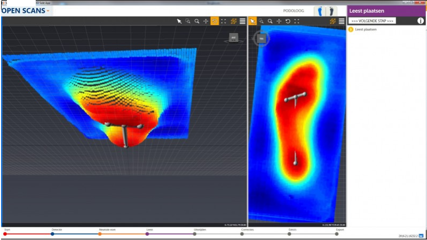
Task: Open the hamburger menu of right viewport
Action: (342, 21)
